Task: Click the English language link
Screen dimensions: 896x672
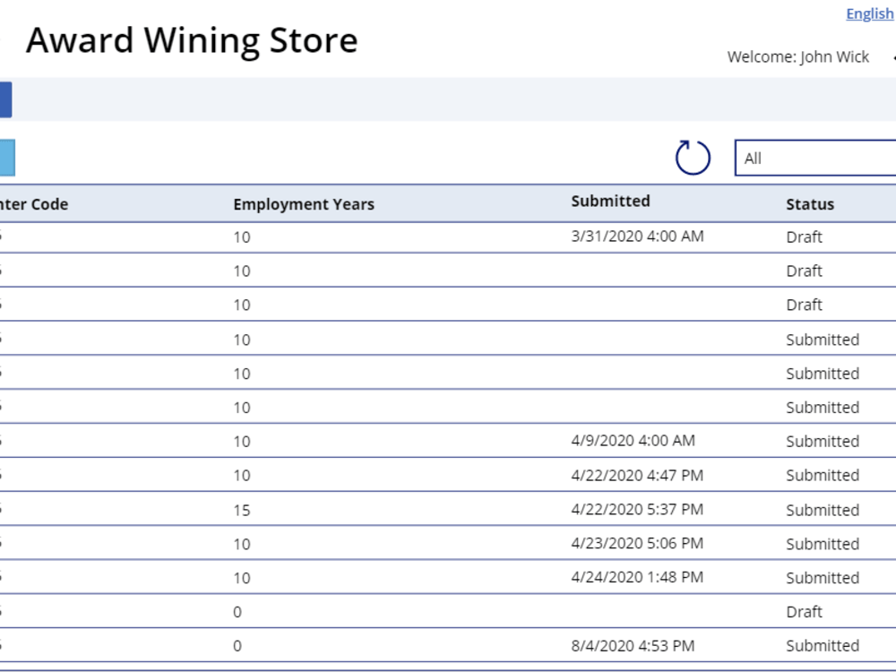Action: tap(868, 13)
